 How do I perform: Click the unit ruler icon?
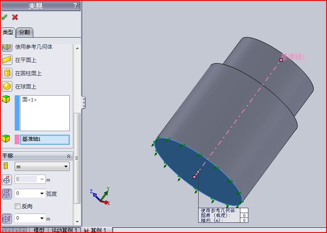tap(6, 166)
